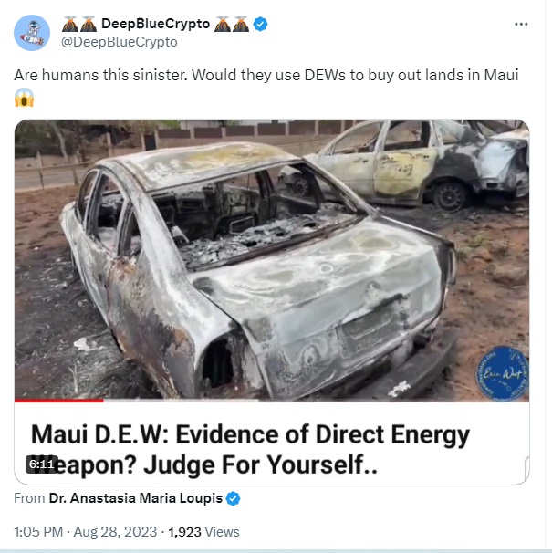Viewport: 552px width, 553px height.
Task: Click the red video progress bar
Action: click(59, 400)
